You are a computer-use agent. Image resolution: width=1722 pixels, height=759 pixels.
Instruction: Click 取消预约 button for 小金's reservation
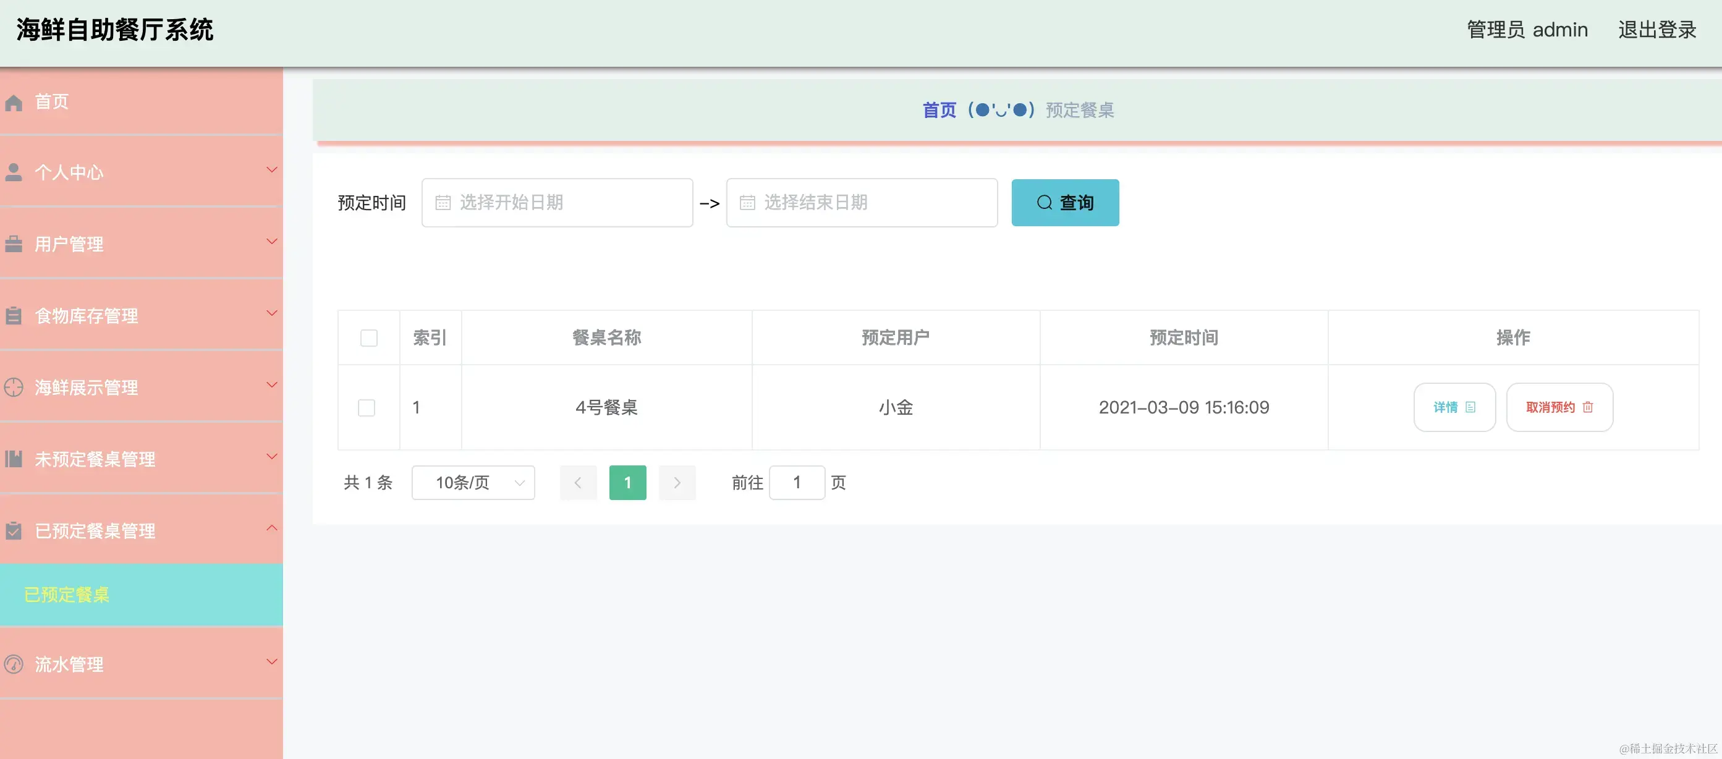(1559, 407)
